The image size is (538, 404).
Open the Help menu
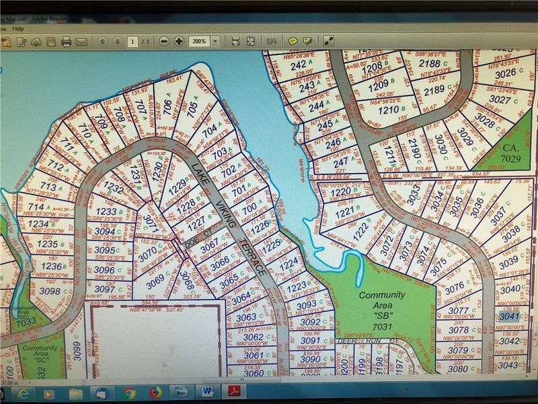click(x=18, y=29)
